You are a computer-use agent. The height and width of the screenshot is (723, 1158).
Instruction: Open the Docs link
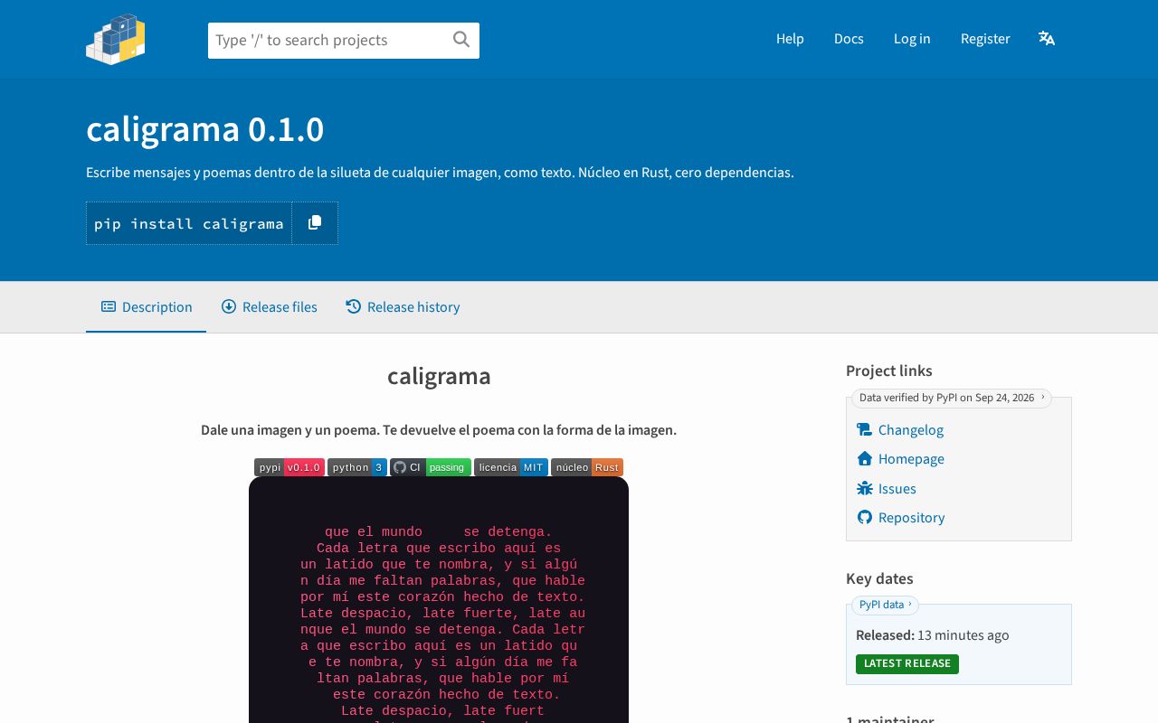849,39
